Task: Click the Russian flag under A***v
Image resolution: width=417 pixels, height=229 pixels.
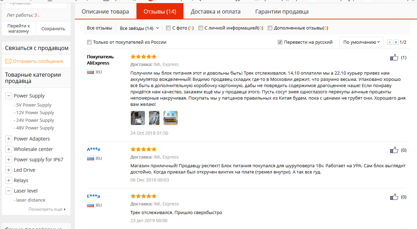Action: (x=91, y=159)
